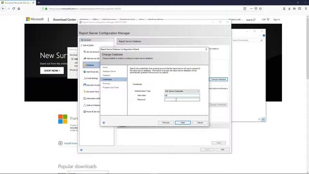Click the wizard help icon
The width and height of the screenshot is (309, 174).
pos(104,123)
